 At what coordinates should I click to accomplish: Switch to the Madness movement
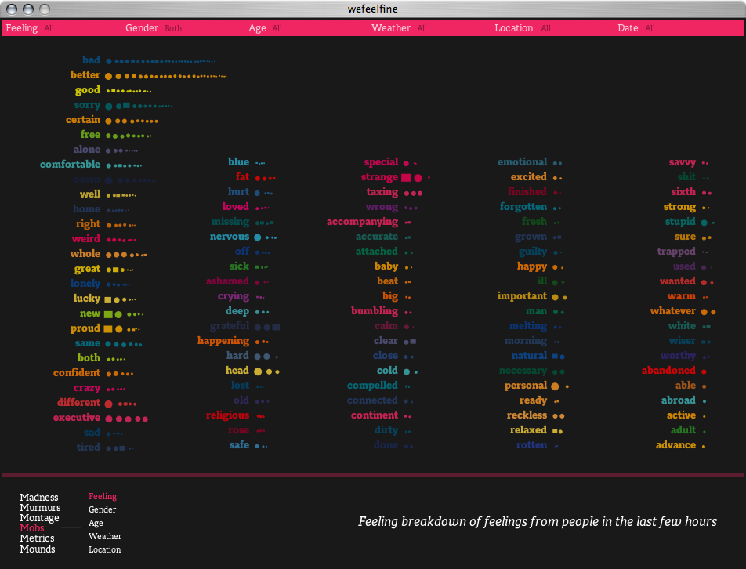pyautogui.click(x=39, y=498)
